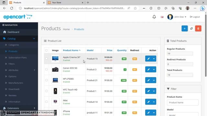Viewport: 207px width, 116px height.
Task: Open HTC Touch HD action dropdown arrow
Action: click(154, 91)
